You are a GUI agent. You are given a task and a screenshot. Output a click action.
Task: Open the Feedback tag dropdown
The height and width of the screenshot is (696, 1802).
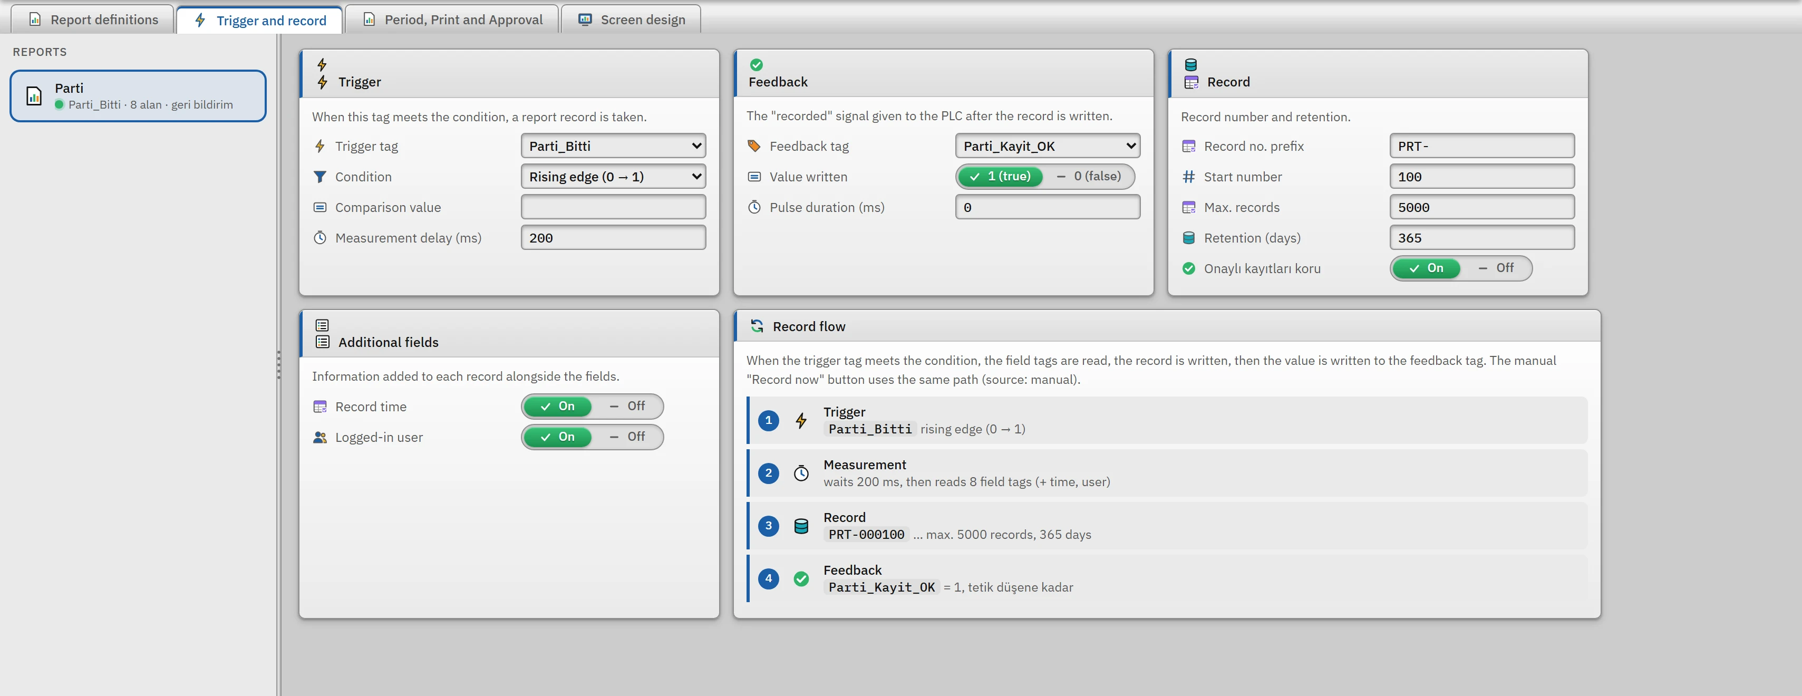pos(1047,146)
